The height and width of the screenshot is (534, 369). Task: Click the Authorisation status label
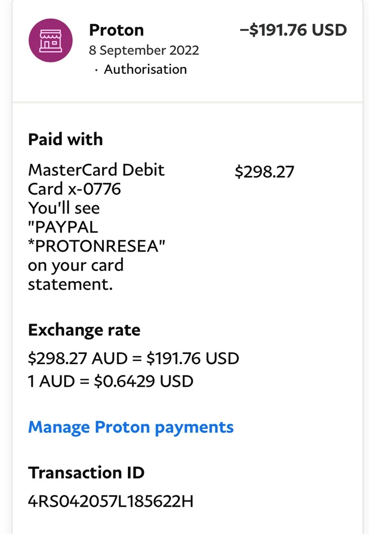coord(145,69)
